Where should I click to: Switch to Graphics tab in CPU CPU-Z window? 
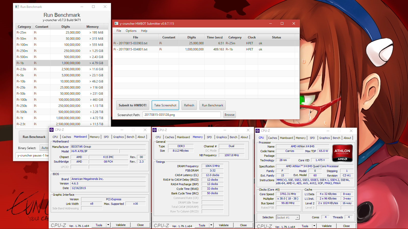click(x=325, y=138)
